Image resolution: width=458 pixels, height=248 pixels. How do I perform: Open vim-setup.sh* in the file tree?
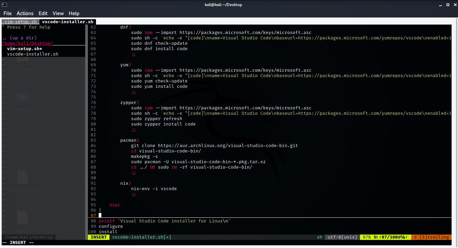(25, 49)
